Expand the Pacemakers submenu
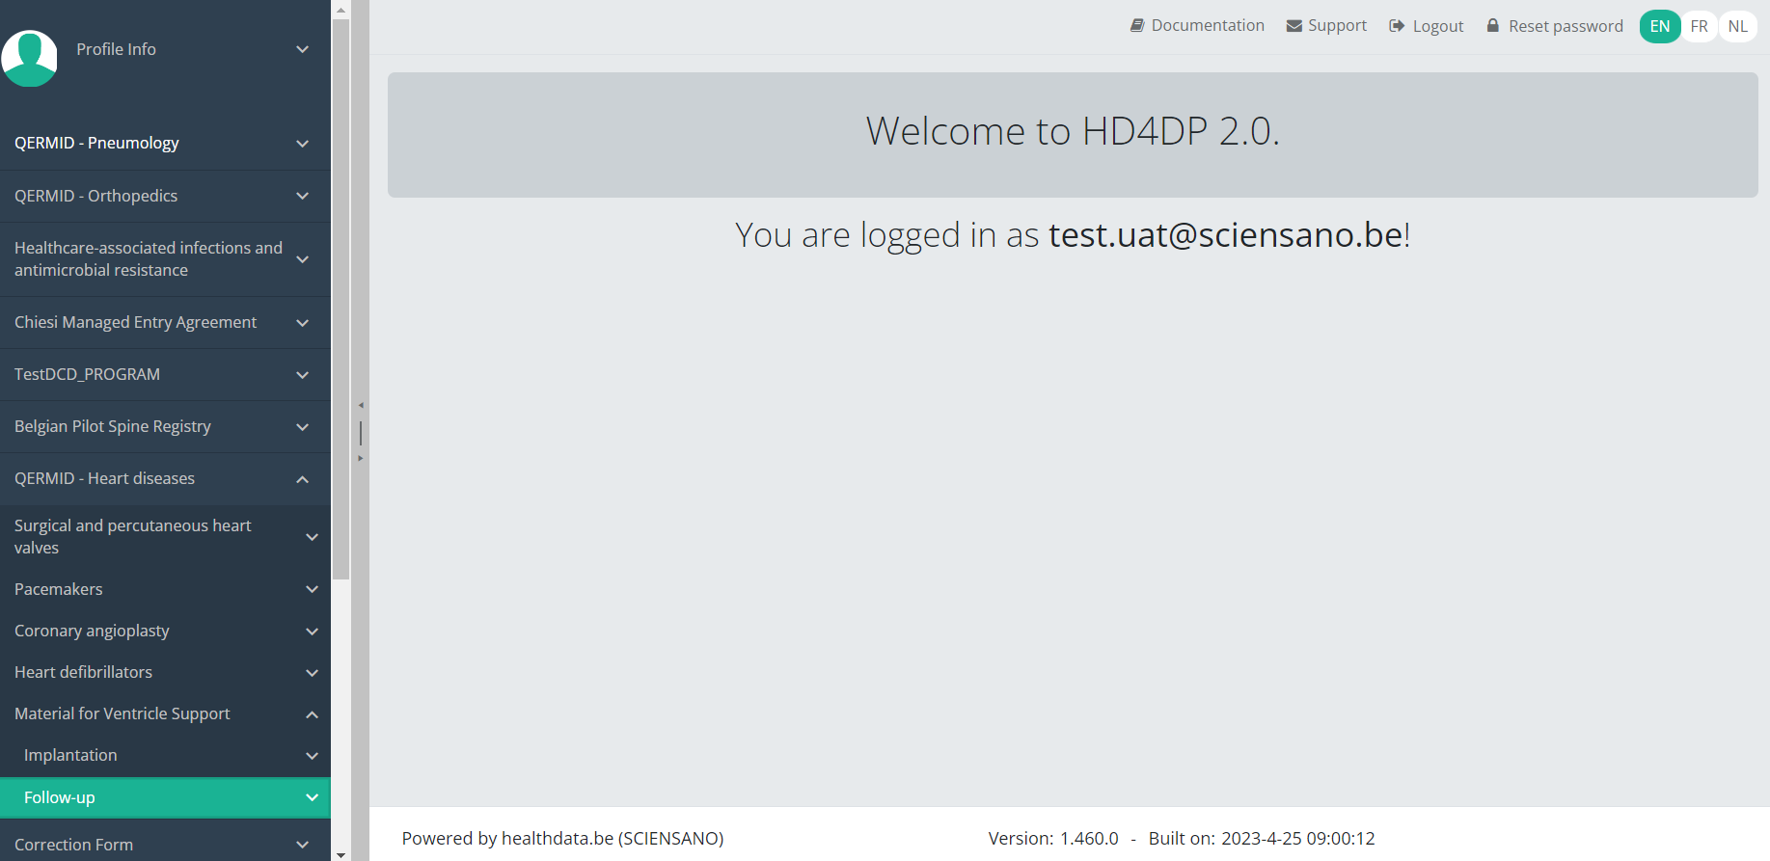Viewport: 1770px width, 861px height. (312, 589)
